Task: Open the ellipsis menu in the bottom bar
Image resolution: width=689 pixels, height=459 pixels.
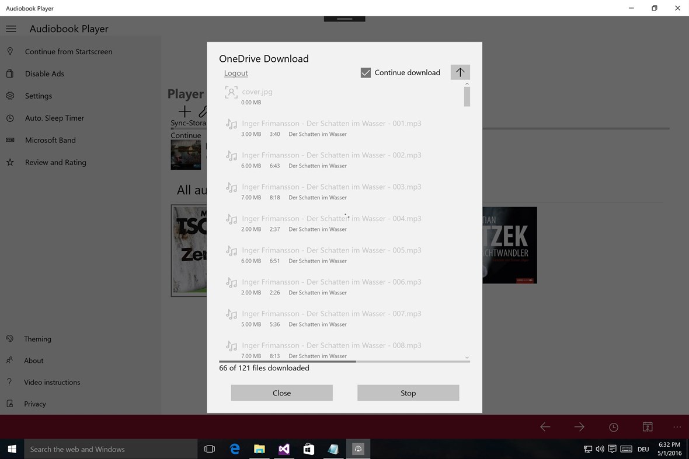Action: [676, 427]
